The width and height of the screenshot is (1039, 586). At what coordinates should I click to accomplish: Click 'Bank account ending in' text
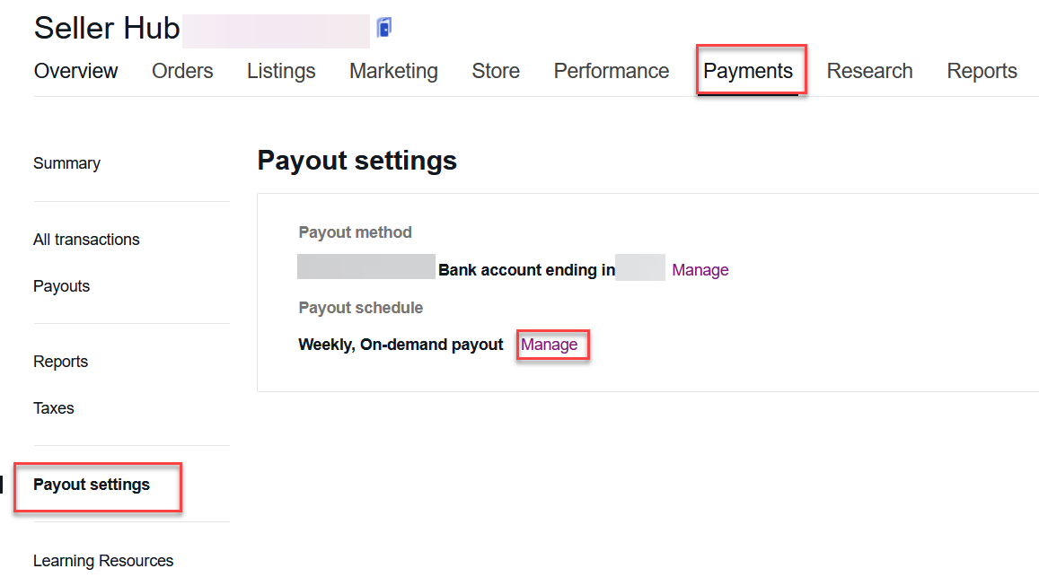pos(527,270)
